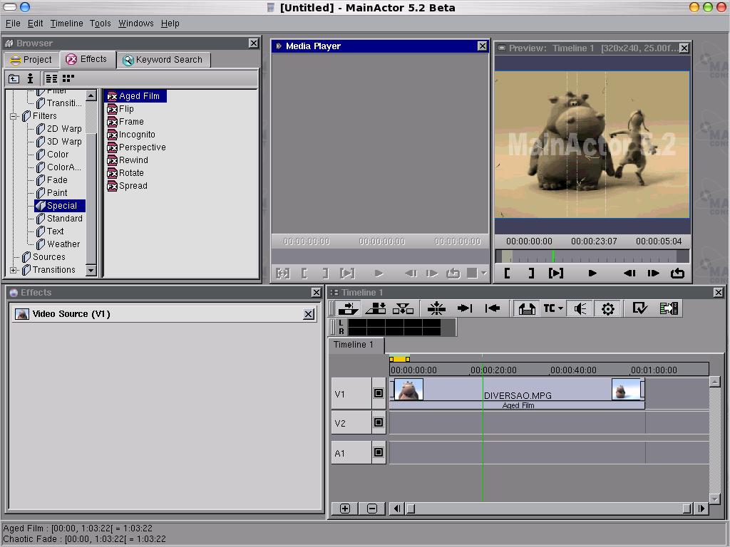The height and width of the screenshot is (547, 730).
Task: Click the snap-to-center arrows icon
Action: tap(436, 308)
